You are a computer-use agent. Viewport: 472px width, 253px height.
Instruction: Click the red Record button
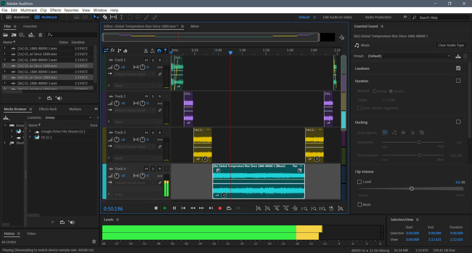(x=220, y=208)
